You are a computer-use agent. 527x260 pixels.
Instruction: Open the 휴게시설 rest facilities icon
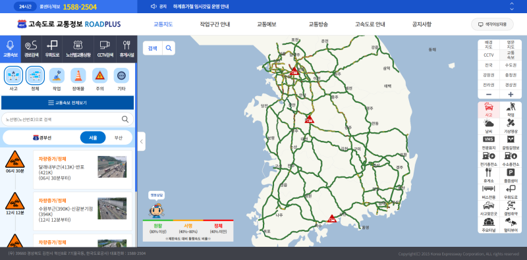coord(126,49)
